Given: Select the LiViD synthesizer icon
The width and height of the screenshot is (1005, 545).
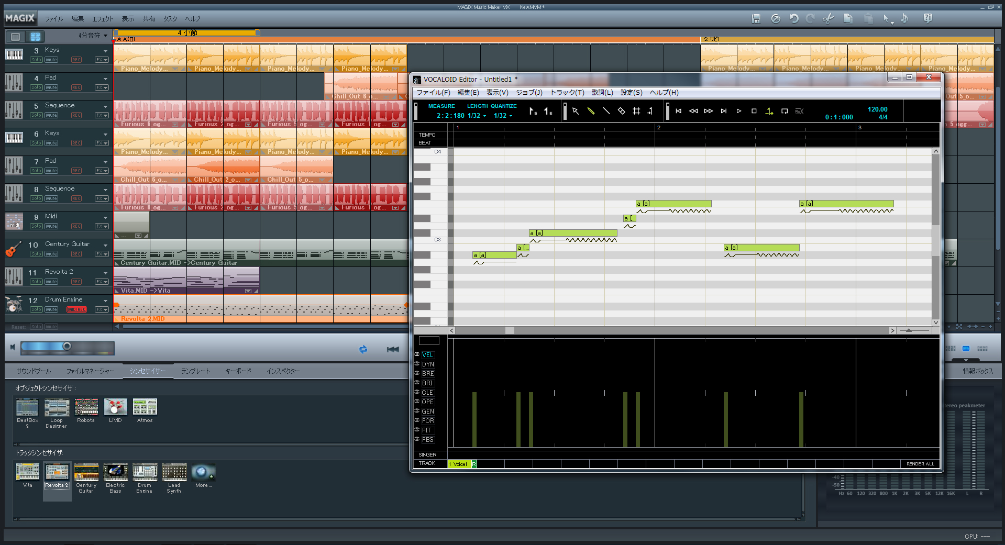Looking at the screenshot, I should tap(115, 407).
